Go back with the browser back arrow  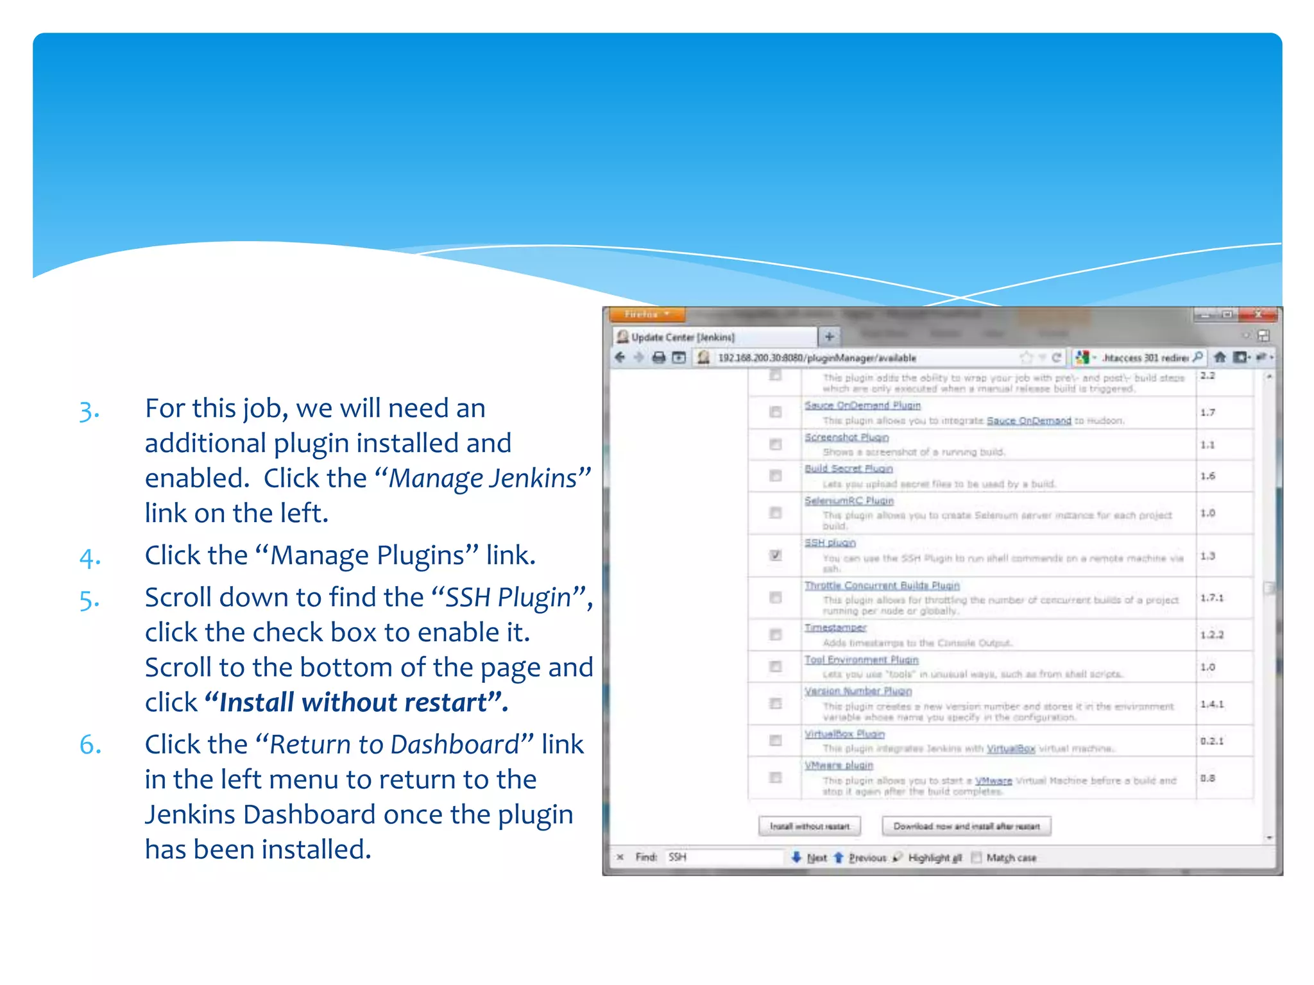click(x=620, y=357)
